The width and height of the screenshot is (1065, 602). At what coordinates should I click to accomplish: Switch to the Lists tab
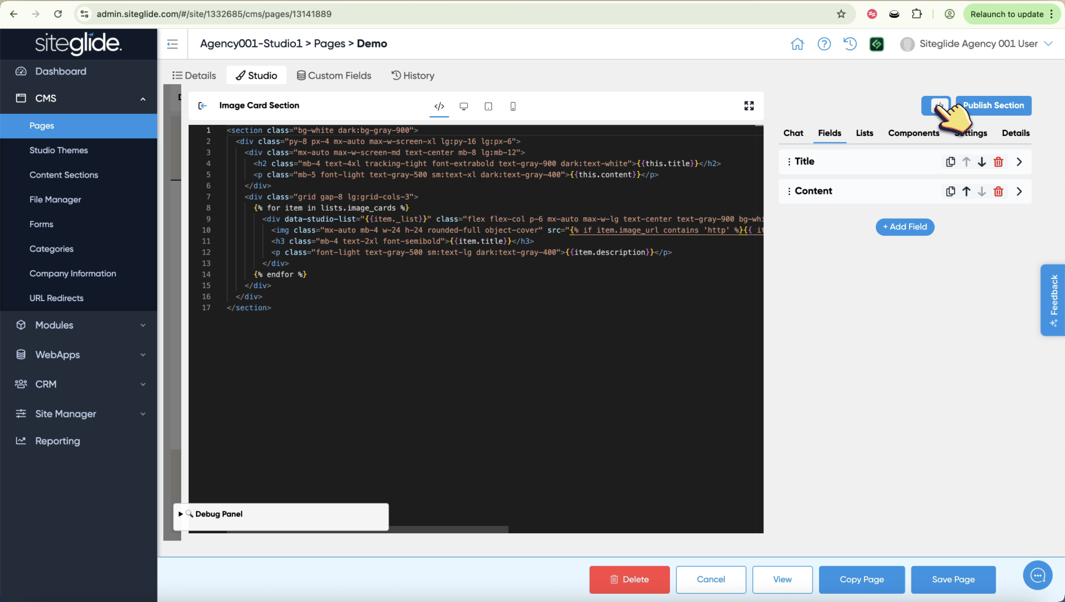point(864,133)
